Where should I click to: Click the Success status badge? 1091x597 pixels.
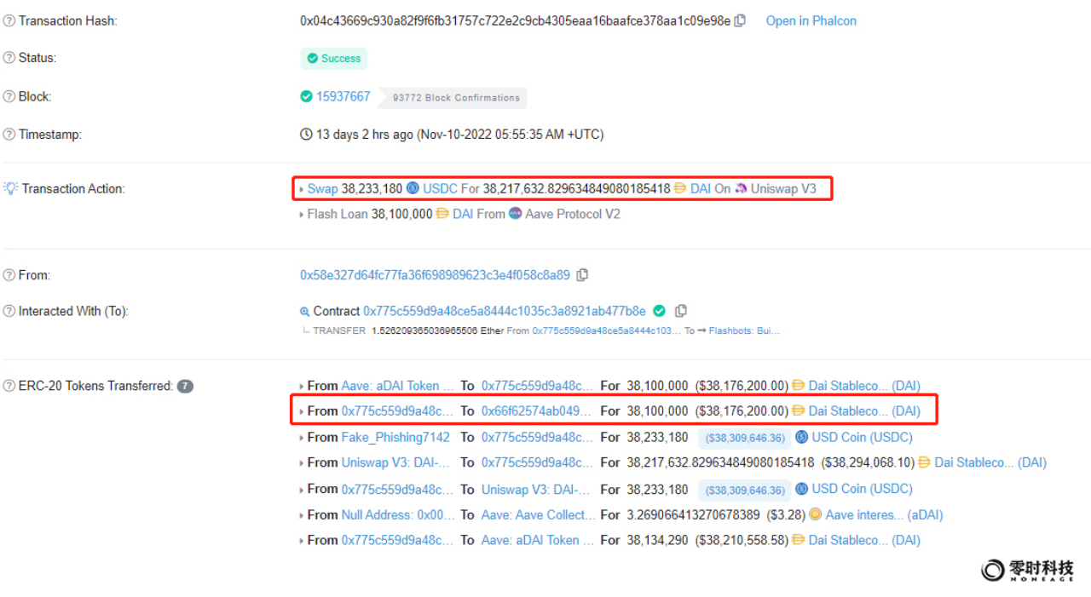[333, 59]
